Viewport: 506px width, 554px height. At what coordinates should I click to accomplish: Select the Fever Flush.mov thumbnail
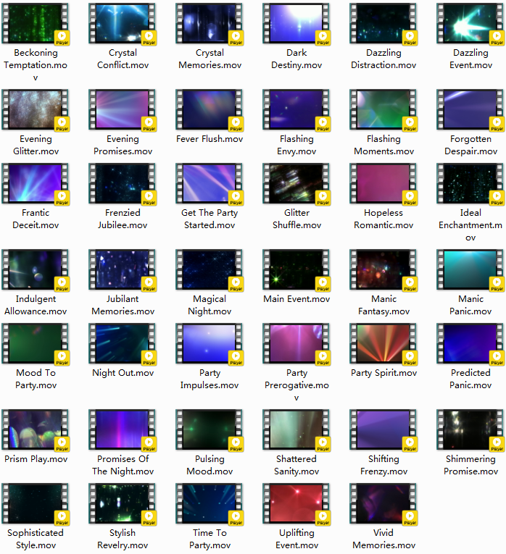(209, 109)
